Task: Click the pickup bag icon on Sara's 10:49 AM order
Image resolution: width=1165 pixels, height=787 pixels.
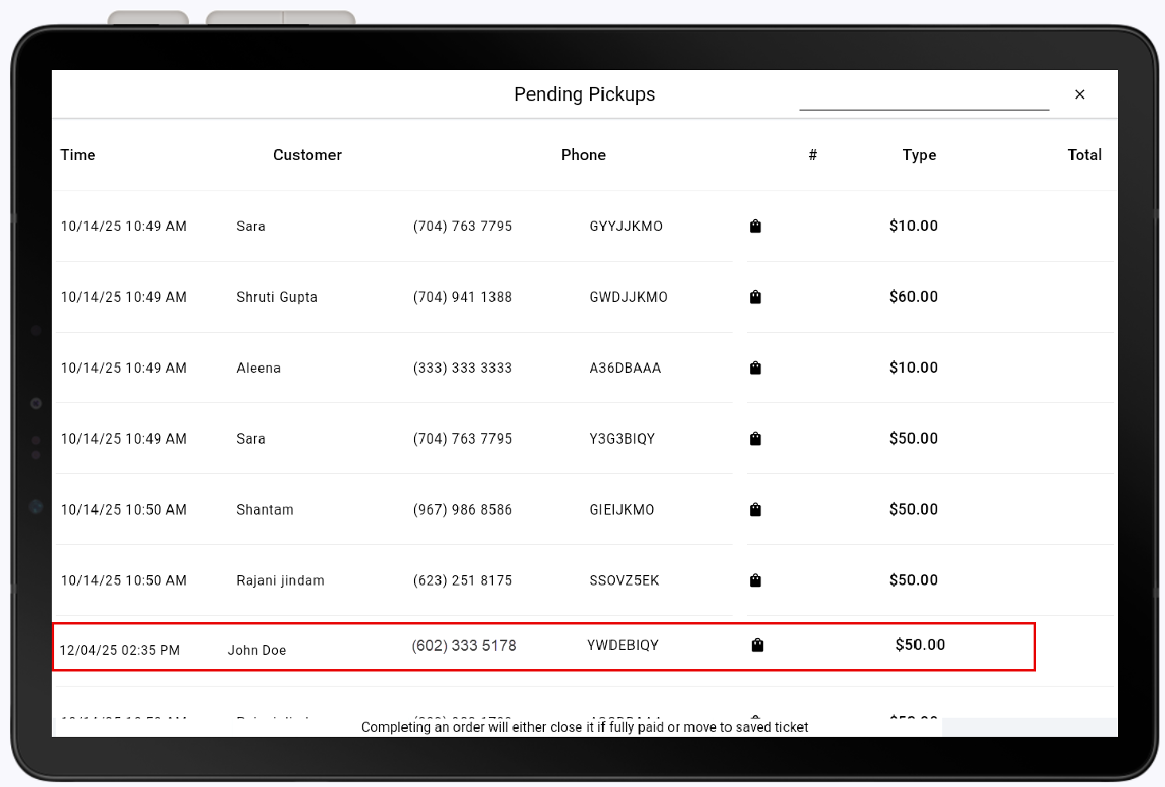Action: pos(755,226)
